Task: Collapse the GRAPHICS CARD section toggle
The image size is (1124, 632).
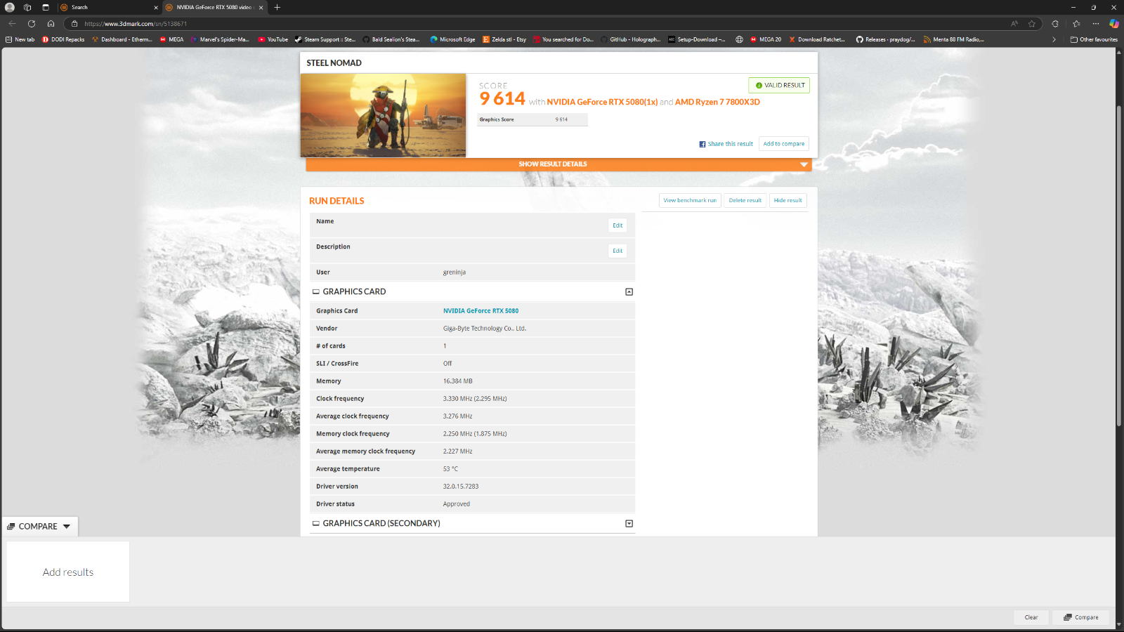Action: click(x=629, y=291)
